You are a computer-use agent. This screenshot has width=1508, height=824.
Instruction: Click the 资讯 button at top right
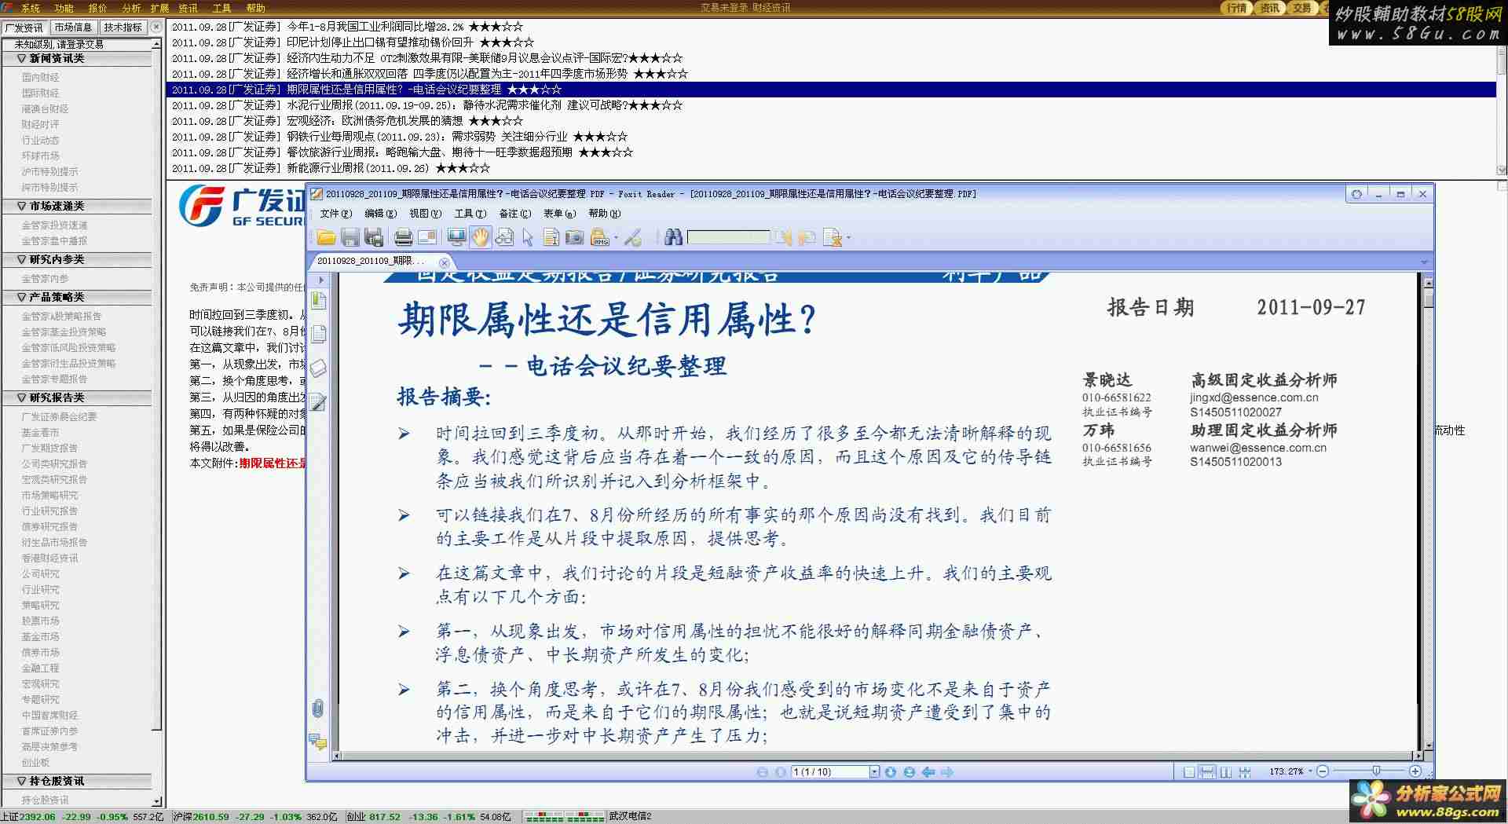(1269, 8)
